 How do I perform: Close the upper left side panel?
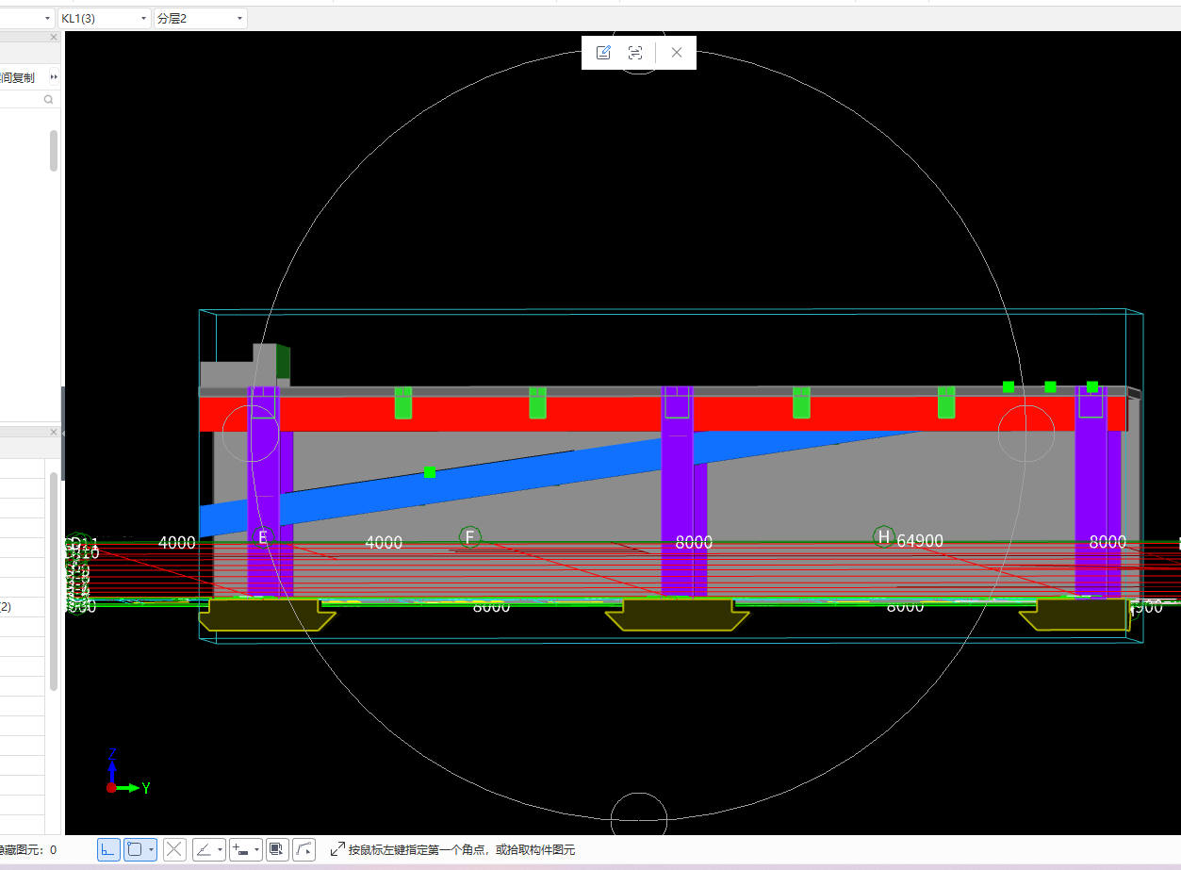54,38
